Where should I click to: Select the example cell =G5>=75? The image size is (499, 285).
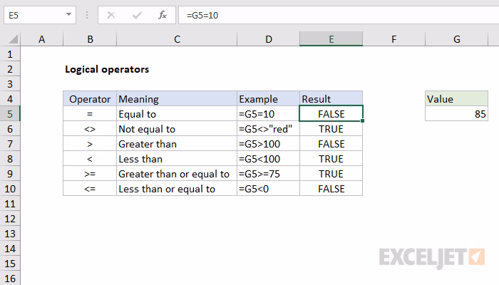coord(268,174)
